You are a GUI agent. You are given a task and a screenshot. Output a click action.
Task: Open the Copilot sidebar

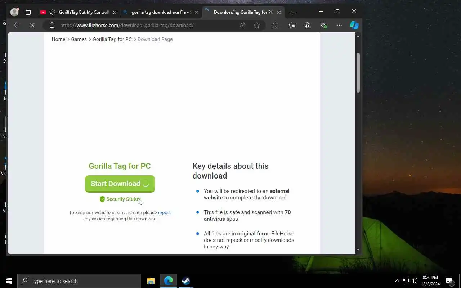[x=354, y=25]
